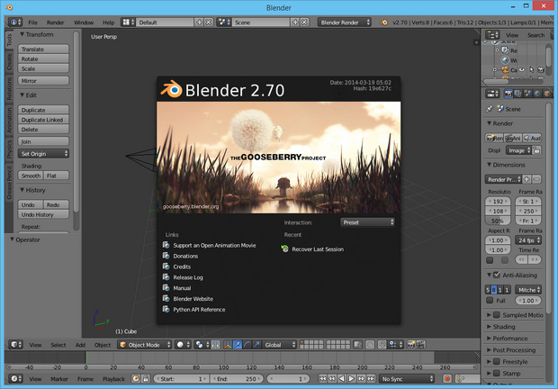The height and width of the screenshot is (389, 558).
Task: Open the Timeline editor type icon
Action: click(15, 379)
